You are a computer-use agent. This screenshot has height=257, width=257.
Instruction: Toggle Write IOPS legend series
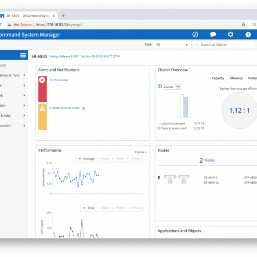pyautogui.click(x=118, y=208)
